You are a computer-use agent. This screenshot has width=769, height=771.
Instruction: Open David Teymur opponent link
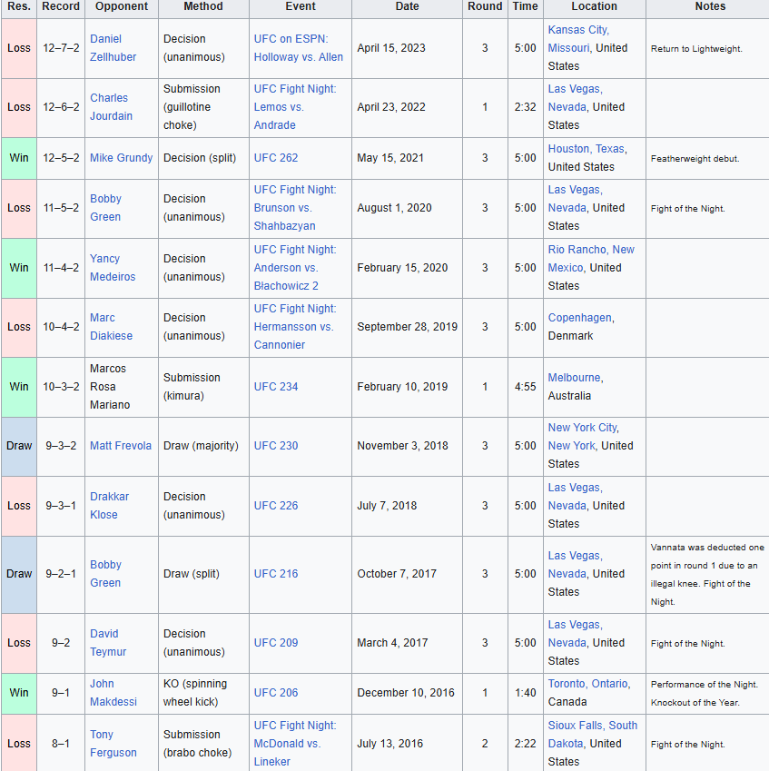click(108, 643)
